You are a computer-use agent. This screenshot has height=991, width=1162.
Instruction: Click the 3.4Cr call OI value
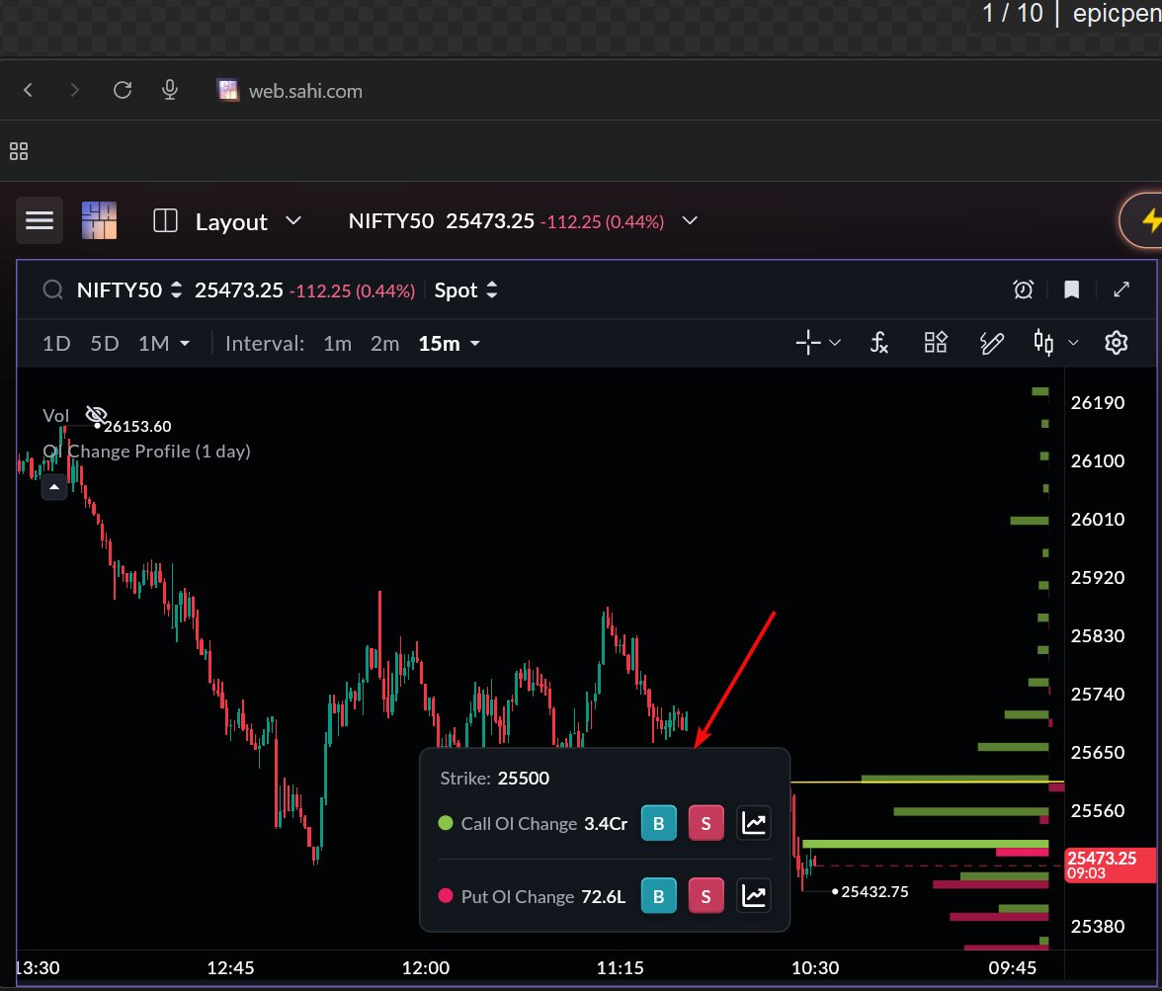606,823
